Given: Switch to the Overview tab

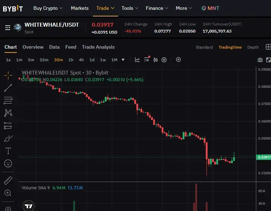Looking at the screenshot, I should point(33,47).
